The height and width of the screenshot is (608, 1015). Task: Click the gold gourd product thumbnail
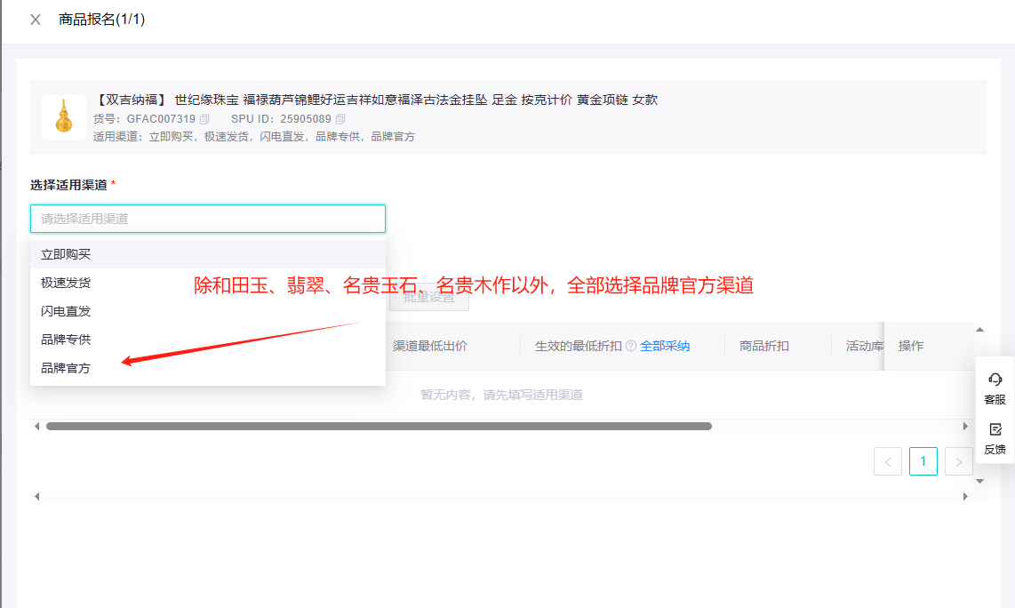(63, 117)
